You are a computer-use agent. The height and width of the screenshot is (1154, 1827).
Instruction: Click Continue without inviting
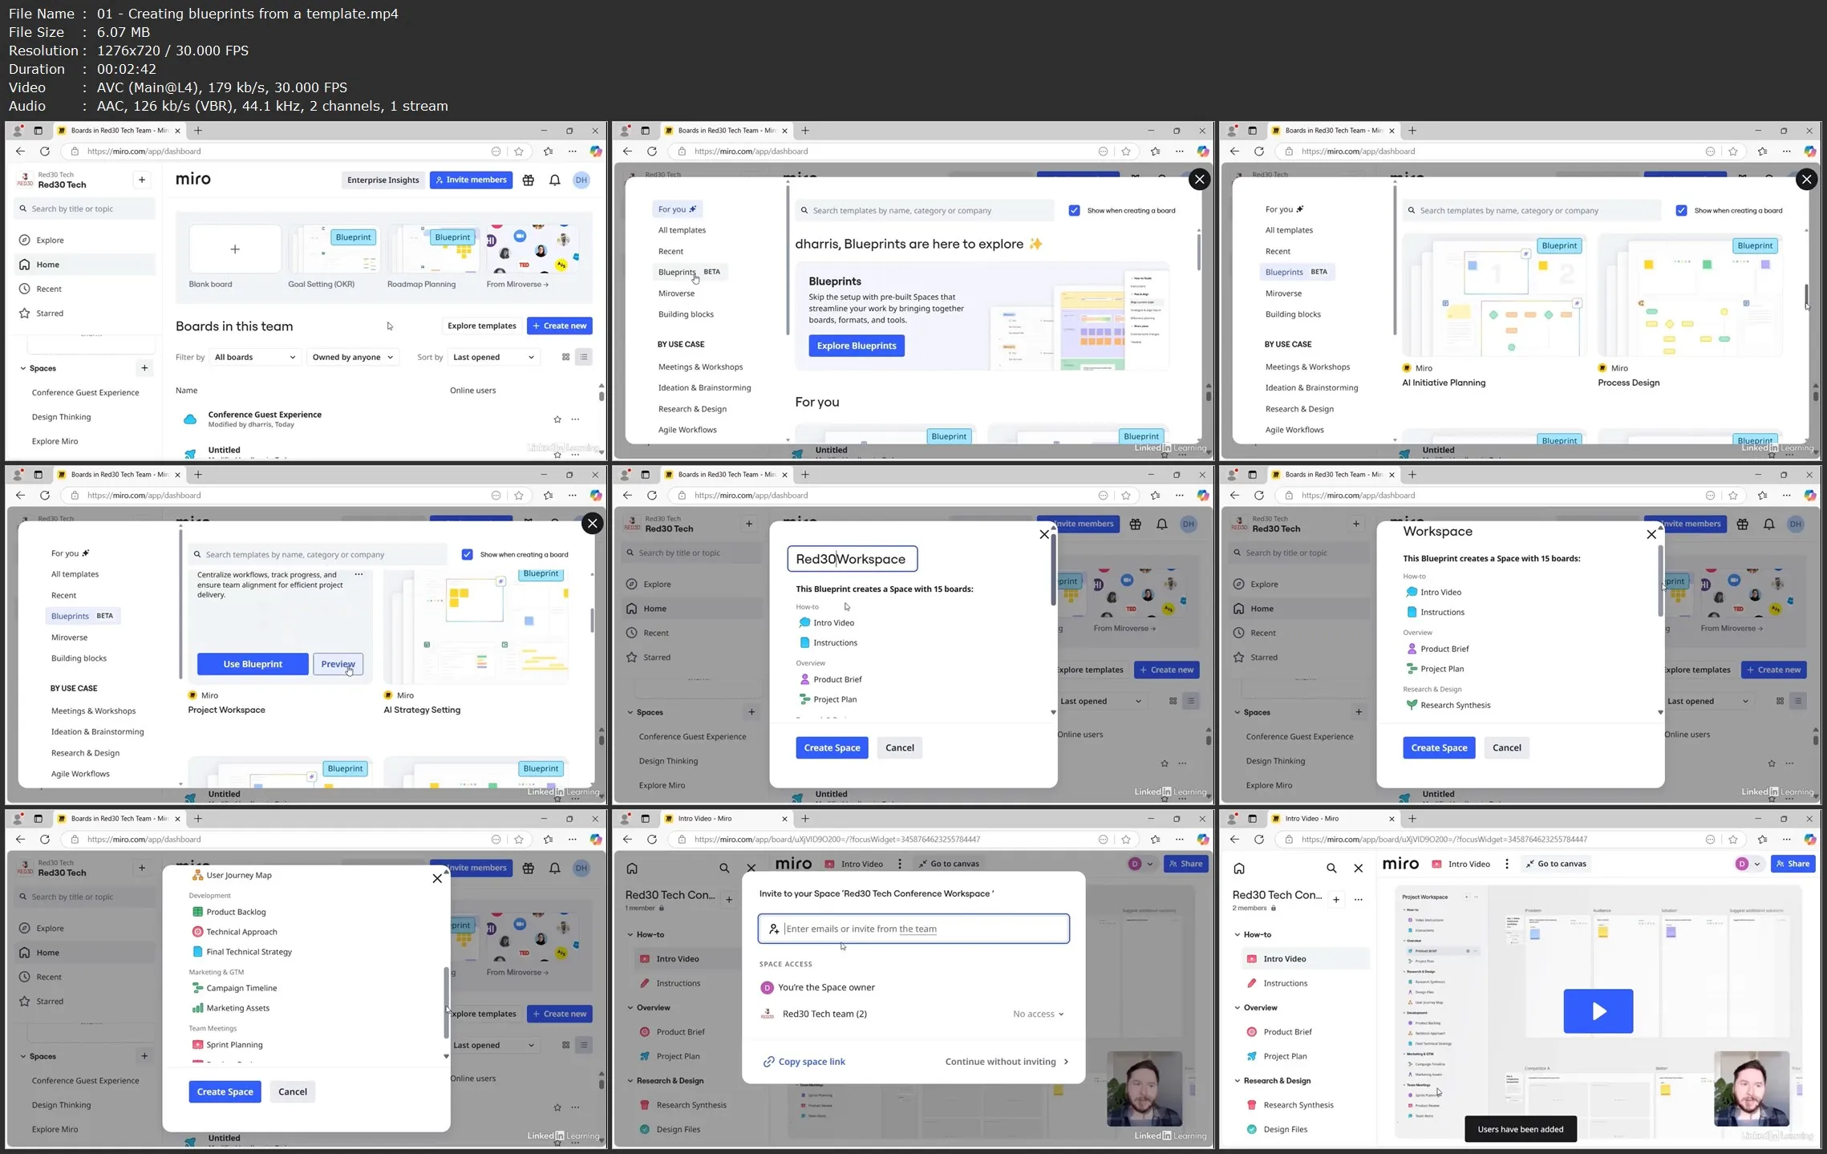(1007, 1062)
